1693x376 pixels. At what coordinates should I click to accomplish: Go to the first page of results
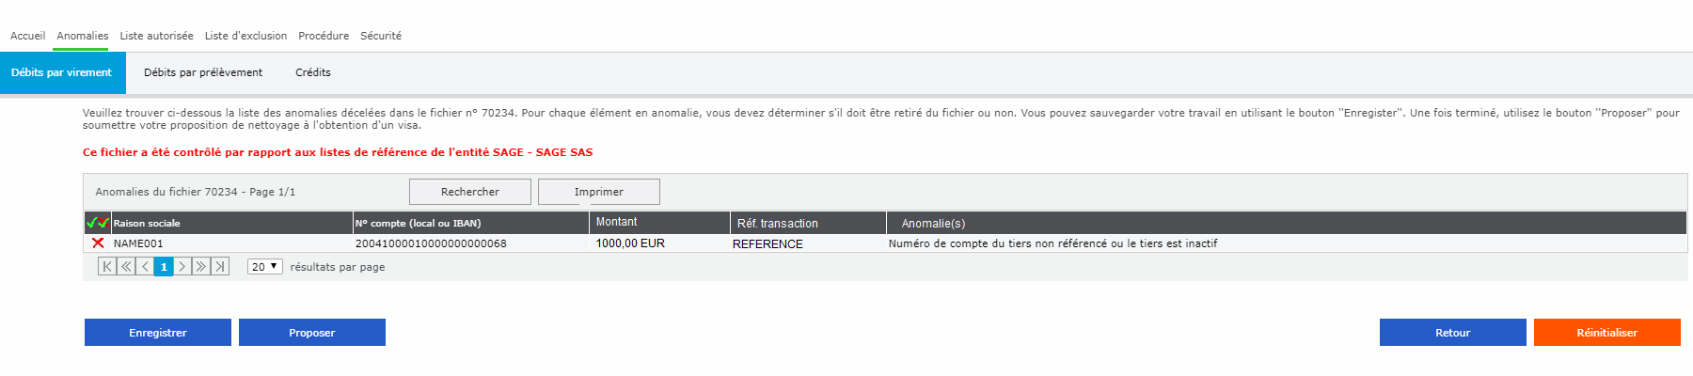pyautogui.click(x=107, y=267)
